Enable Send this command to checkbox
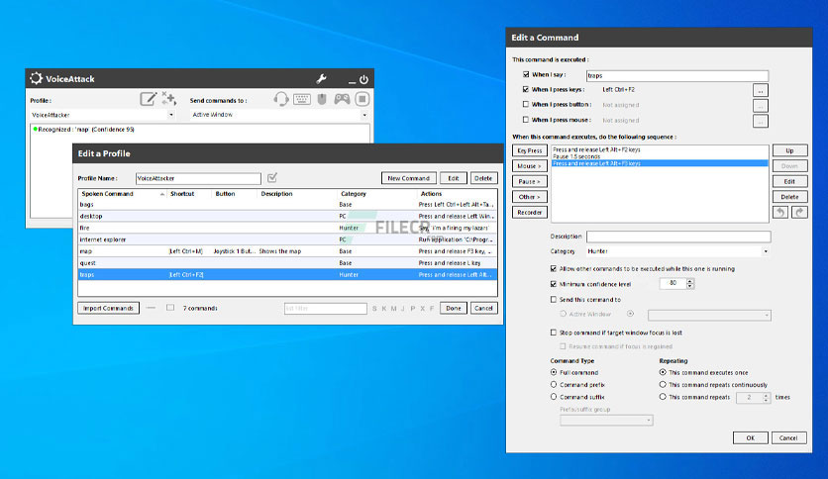This screenshot has width=828, height=479. pyautogui.click(x=554, y=299)
